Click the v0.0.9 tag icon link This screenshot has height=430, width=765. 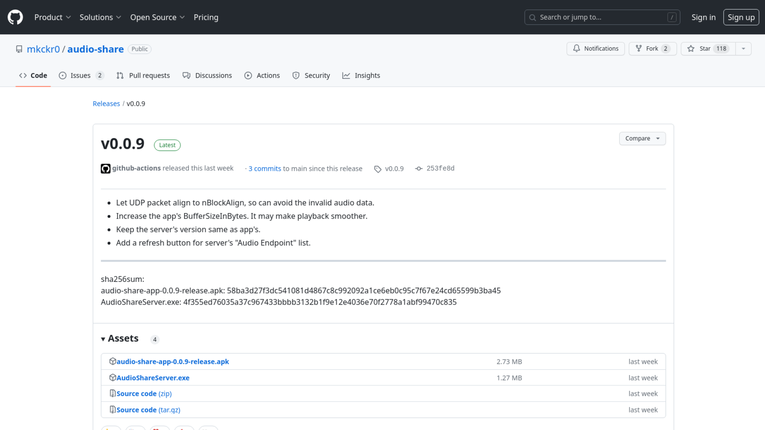click(x=389, y=169)
